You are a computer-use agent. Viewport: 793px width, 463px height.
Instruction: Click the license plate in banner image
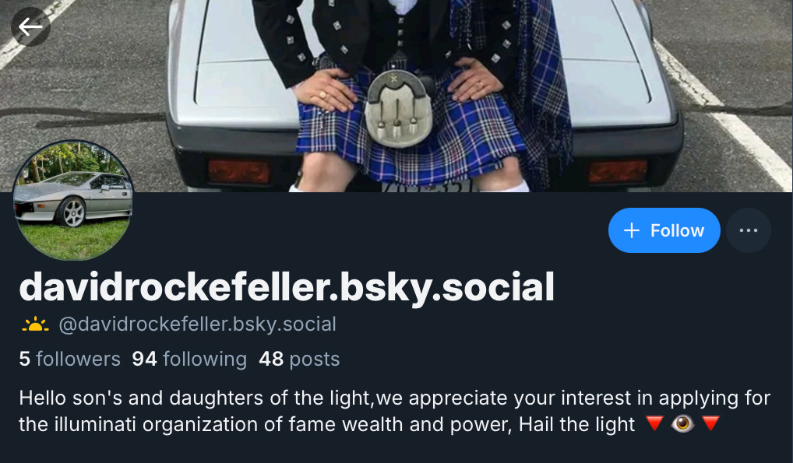pyautogui.click(x=429, y=186)
